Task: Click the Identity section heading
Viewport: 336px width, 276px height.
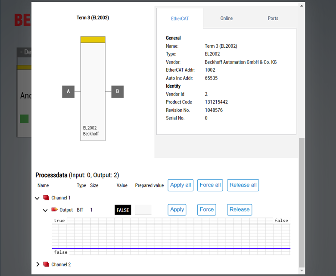Action: (173, 86)
